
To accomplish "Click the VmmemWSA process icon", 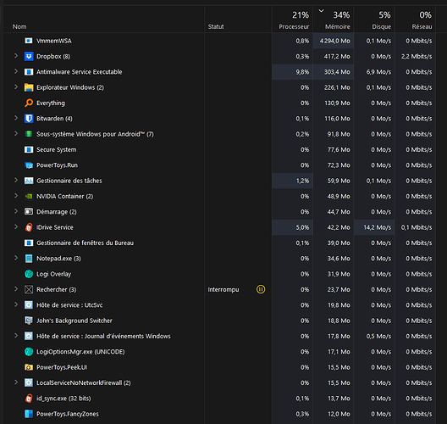I will pos(29,41).
